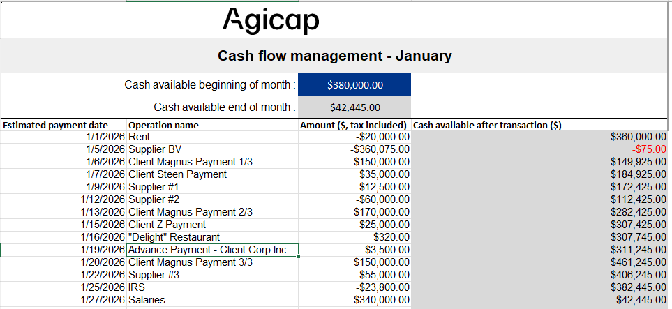This screenshot has height=309, width=672.
Task: Click the Cash available end of month label
Action: 225,107
